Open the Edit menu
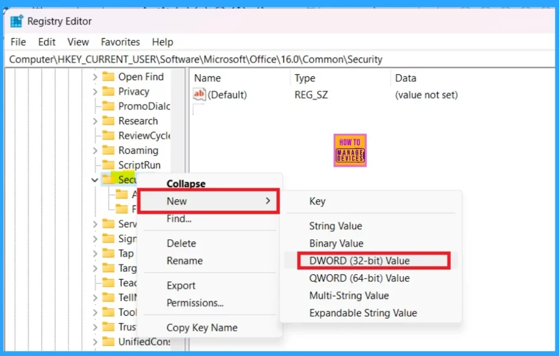559x356 pixels. [x=47, y=42]
